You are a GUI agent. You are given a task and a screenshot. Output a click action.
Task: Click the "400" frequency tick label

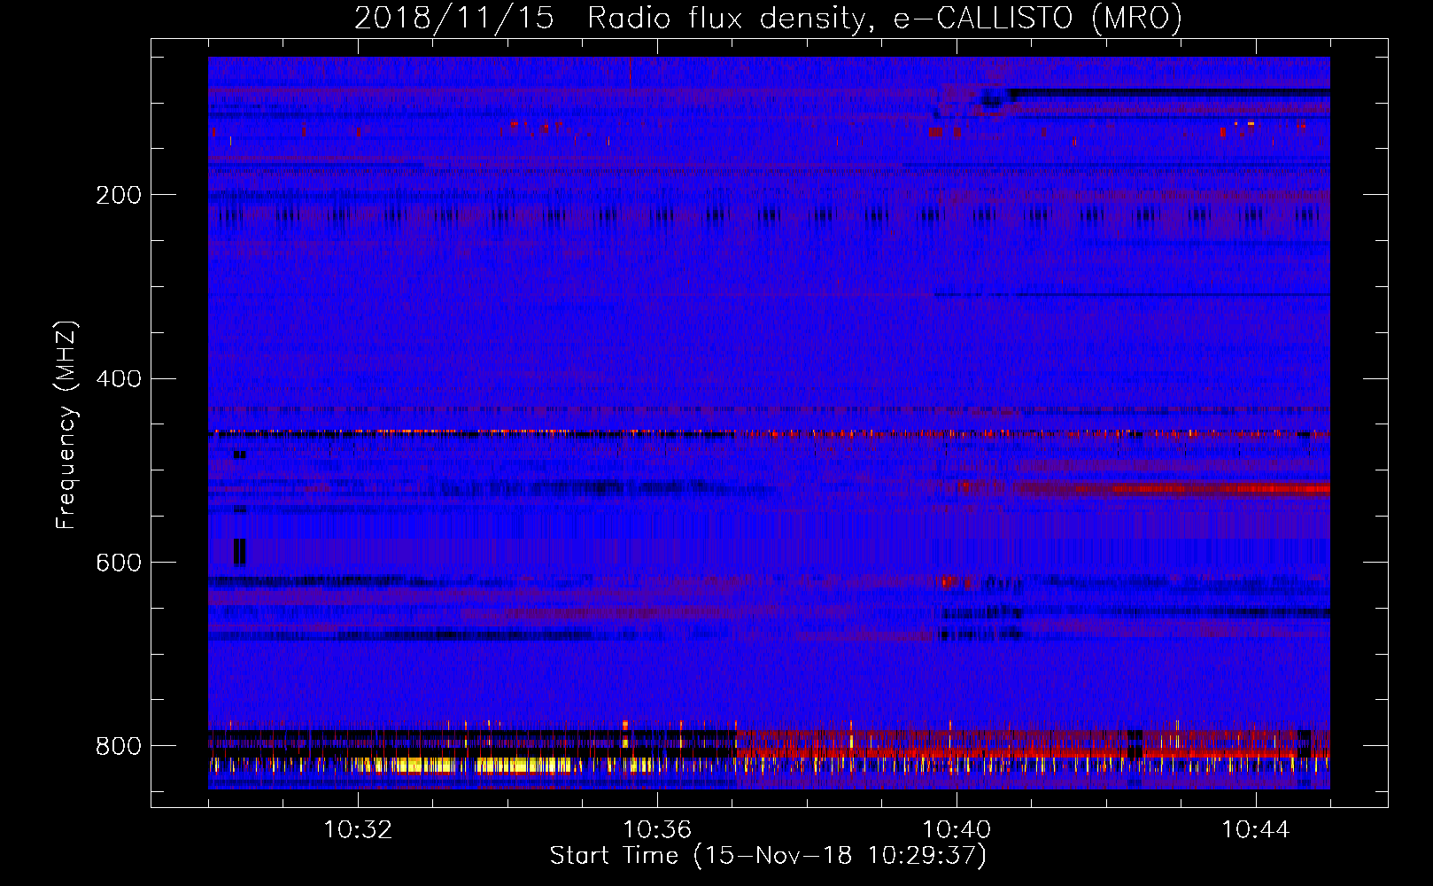pos(118,379)
